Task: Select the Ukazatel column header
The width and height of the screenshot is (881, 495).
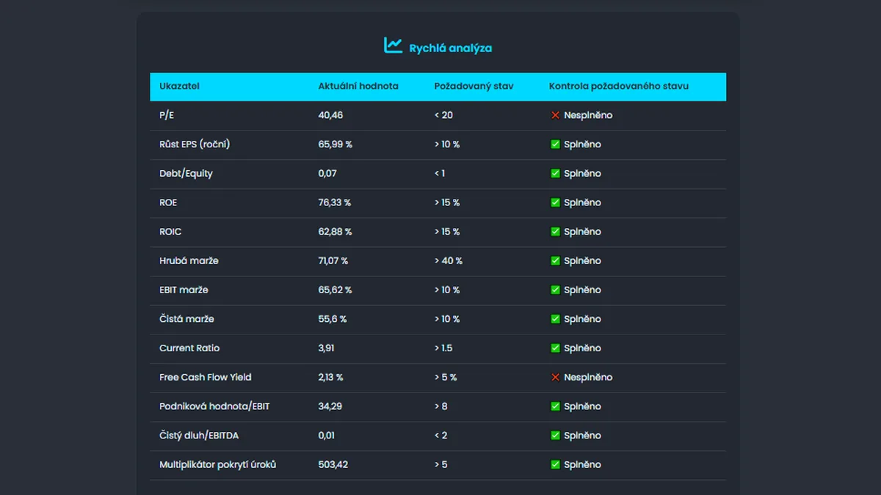Action: click(x=179, y=86)
